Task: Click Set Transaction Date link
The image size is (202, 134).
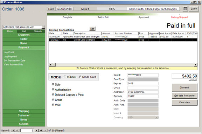Action: [x=15, y=61]
